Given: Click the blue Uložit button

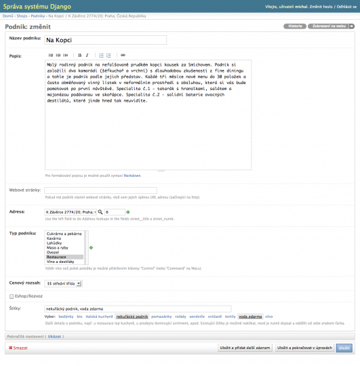Looking at the screenshot, I should (344, 348).
